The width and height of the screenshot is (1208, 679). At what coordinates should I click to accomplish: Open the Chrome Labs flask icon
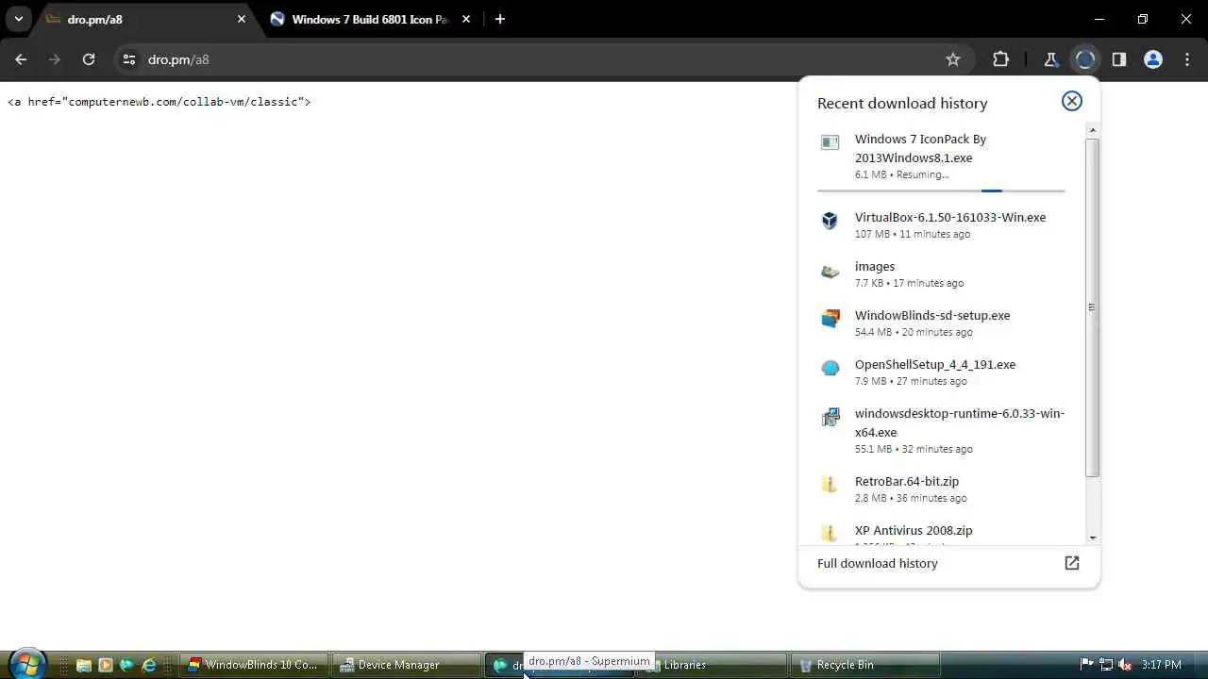point(1050,59)
